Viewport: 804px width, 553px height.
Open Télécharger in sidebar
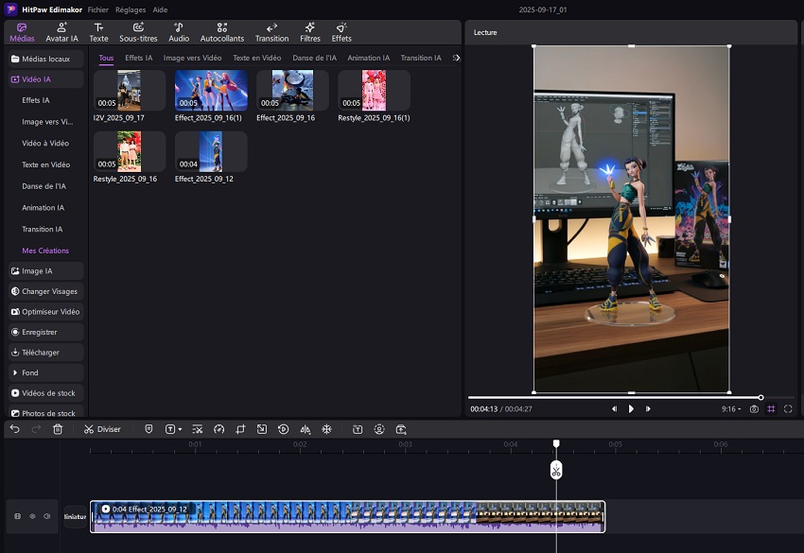45,352
